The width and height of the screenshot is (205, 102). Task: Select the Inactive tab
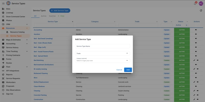tap(52, 16)
